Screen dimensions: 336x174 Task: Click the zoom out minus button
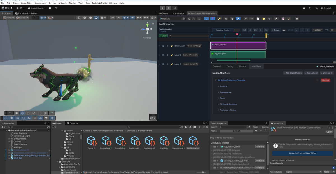point(302,30)
